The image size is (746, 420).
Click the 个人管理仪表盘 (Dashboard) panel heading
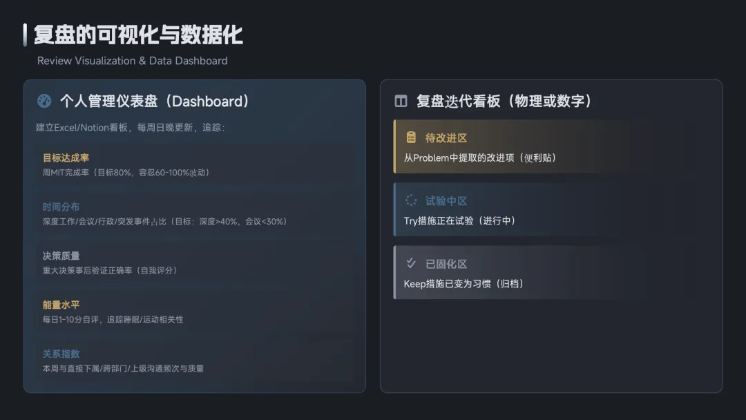[x=155, y=102]
